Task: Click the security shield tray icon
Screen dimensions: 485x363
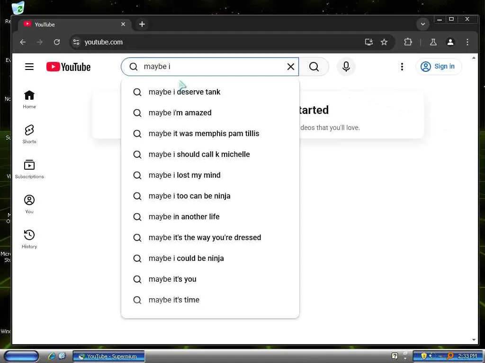Action: point(424,356)
